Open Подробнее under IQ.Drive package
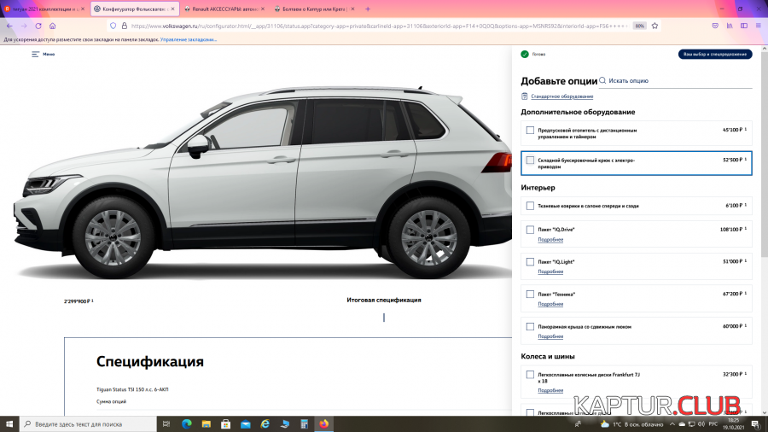This screenshot has height=432, width=768. tap(550, 240)
